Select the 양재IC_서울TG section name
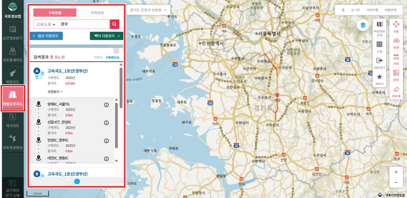Viewport: 407px width, 198px height. [58, 104]
